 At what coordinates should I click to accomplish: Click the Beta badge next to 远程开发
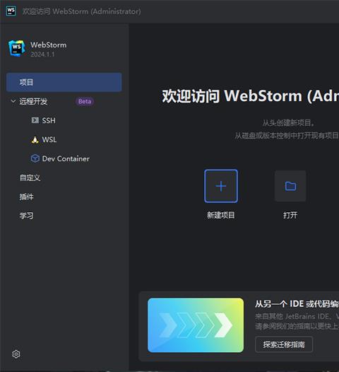point(85,101)
